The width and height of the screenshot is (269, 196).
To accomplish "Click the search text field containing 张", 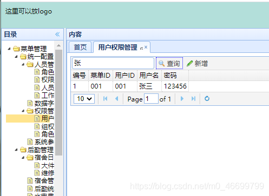I will 113,63.
